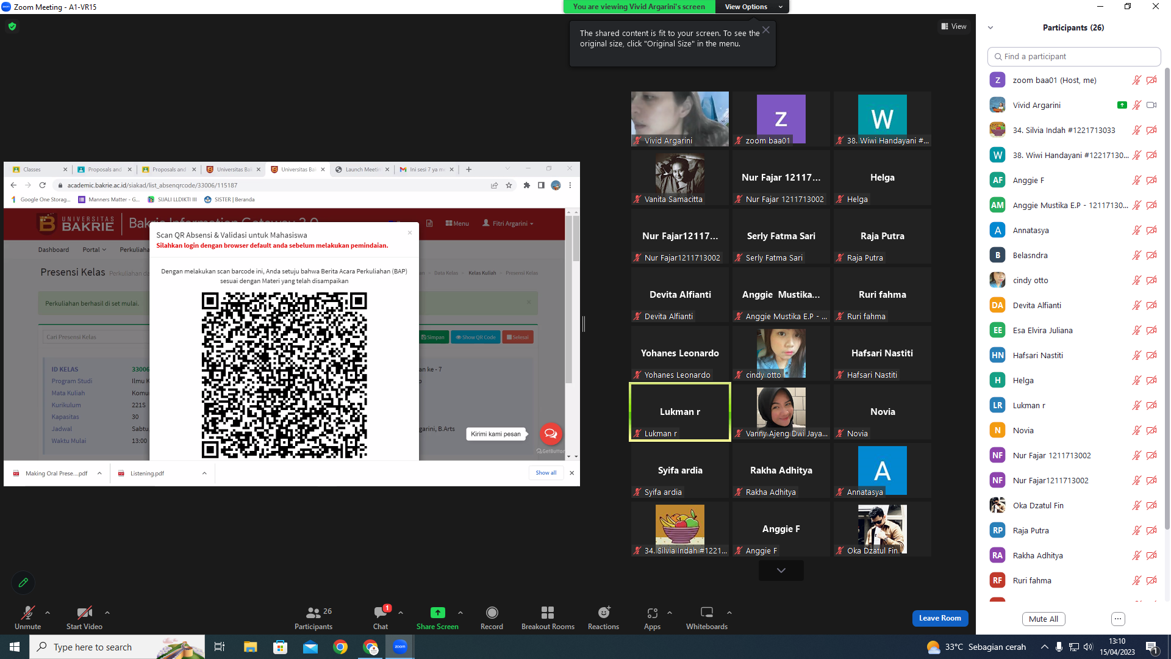Open the browser extensions puzzle icon
The height and width of the screenshot is (659, 1171).
point(527,185)
